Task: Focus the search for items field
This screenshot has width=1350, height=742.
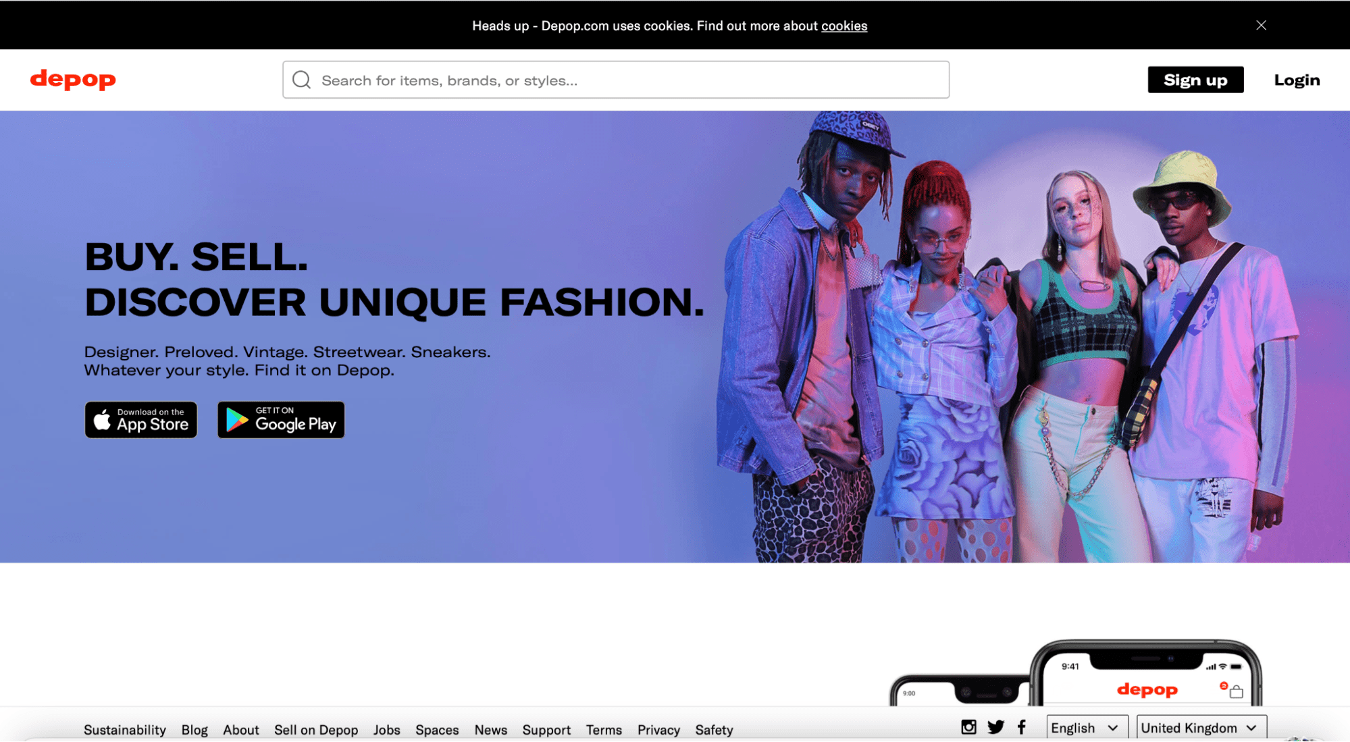Action: point(616,80)
